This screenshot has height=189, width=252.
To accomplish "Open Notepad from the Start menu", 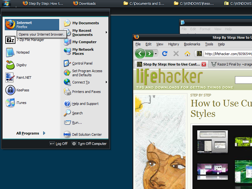I will (x=23, y=52).
